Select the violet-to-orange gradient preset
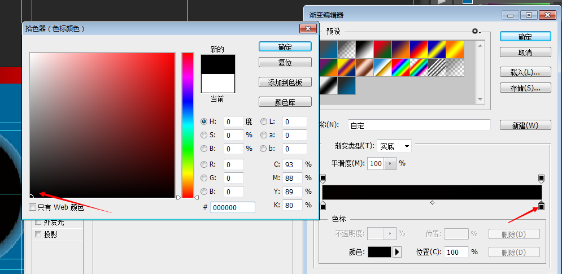The height and width of the screenshot is (274, 562). pyautogui.click(x=400, y=49)
